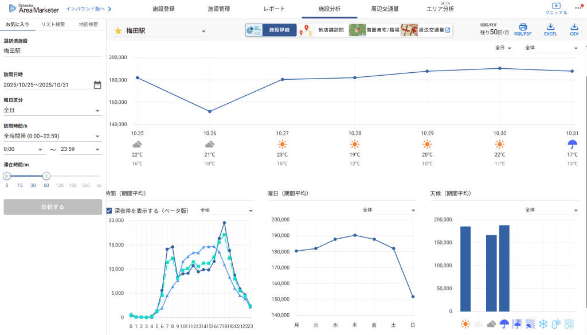Click the 10.26 data point on line chart

tap(210, 111)
